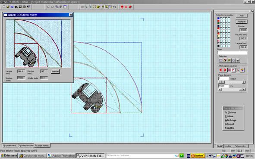Click the red left-arrow previous color button
Image resolution: width=255 pixels, height=159 pixels.
pos(220,70)
